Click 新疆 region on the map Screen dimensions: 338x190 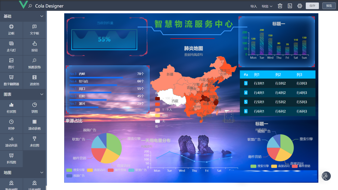(x=170, y=74)
